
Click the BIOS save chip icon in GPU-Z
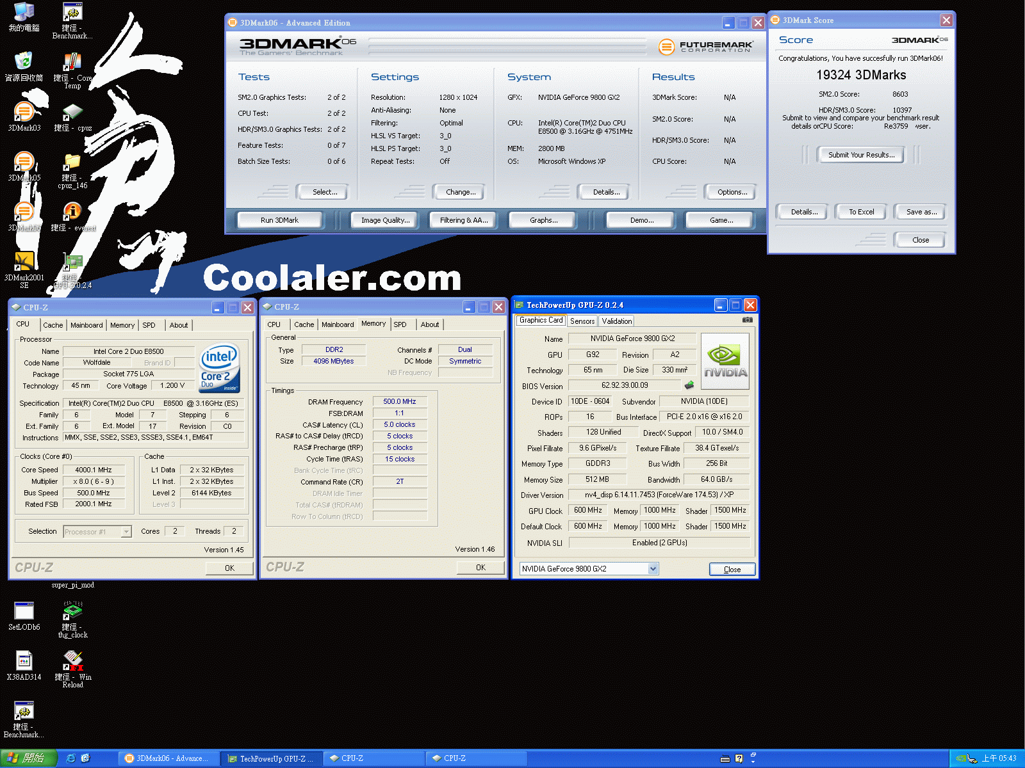pyautogui.click(x=689, y=385)
